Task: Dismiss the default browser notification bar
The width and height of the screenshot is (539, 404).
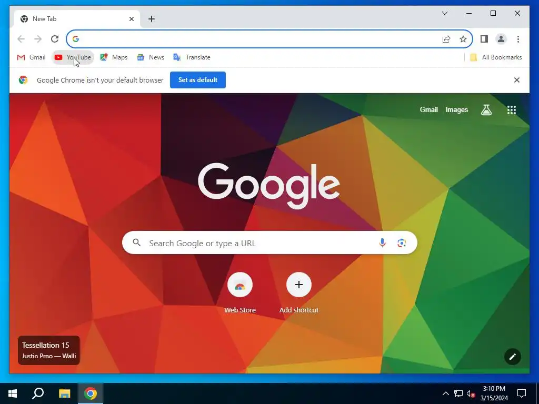Action: point(517,80)
